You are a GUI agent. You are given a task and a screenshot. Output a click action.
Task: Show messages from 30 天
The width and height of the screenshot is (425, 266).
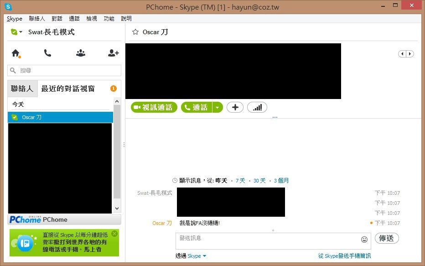click(x=259, y=181)
